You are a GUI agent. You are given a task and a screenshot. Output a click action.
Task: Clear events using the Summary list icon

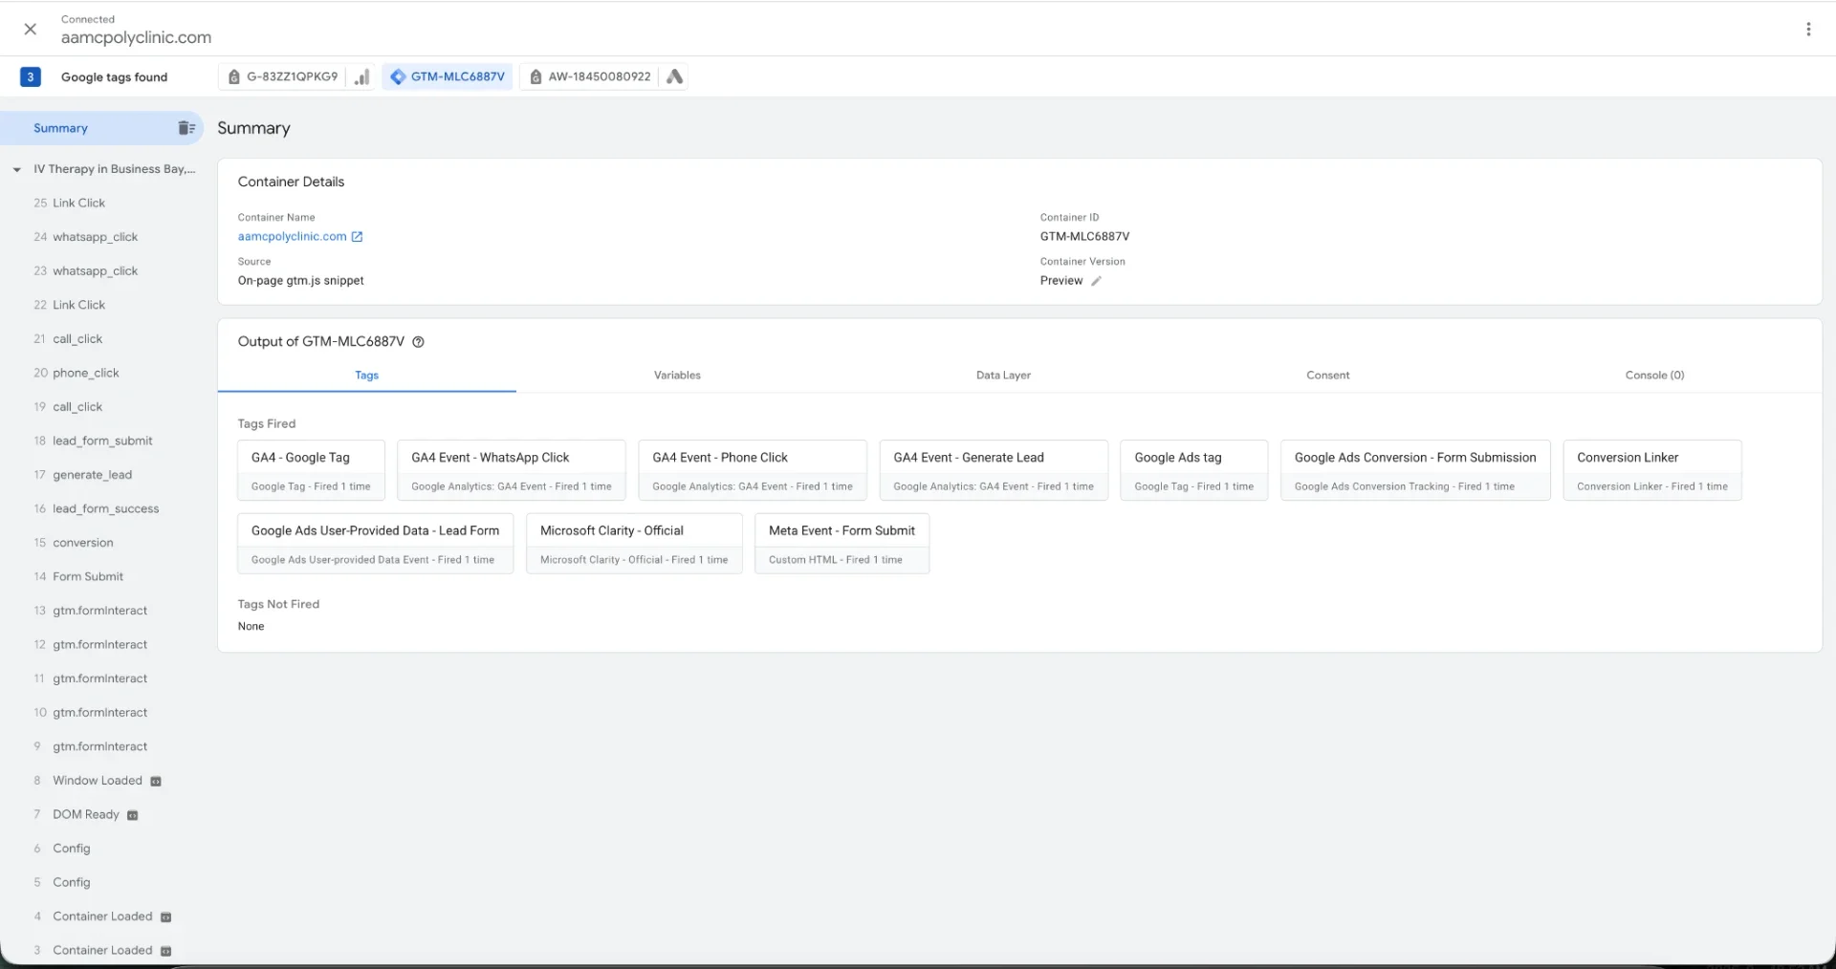click(186, 128)
